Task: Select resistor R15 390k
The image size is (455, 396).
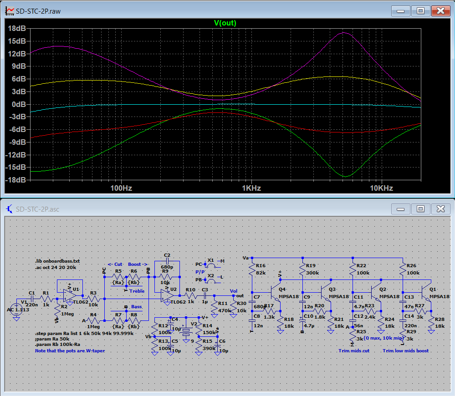Action: tap(199, 345)
